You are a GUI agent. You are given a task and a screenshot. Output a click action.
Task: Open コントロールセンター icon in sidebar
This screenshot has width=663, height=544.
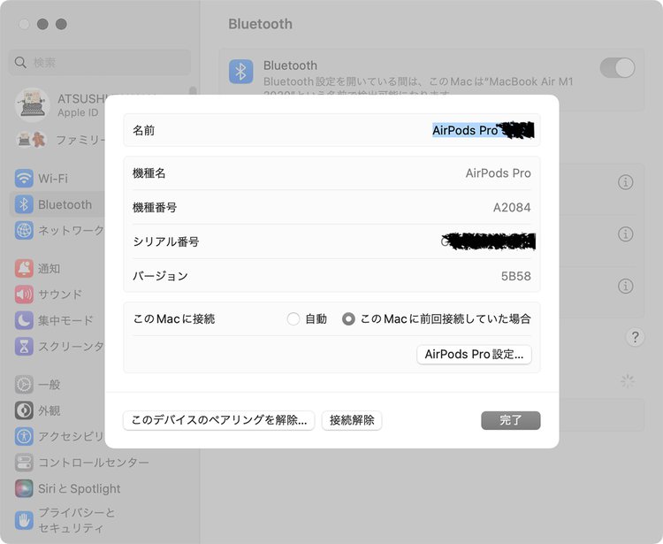coord(24,463)
